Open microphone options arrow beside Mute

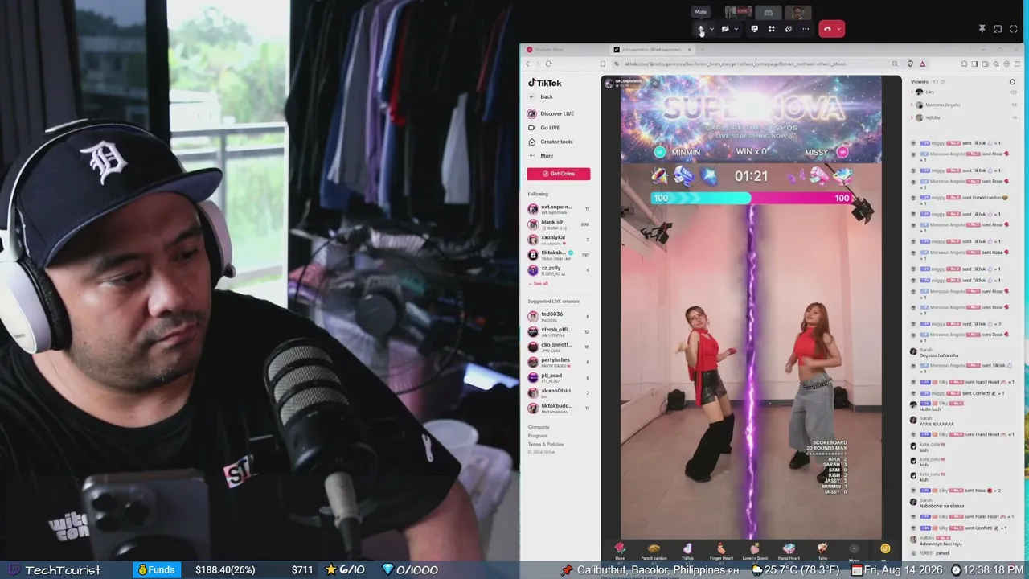point(711,29)
